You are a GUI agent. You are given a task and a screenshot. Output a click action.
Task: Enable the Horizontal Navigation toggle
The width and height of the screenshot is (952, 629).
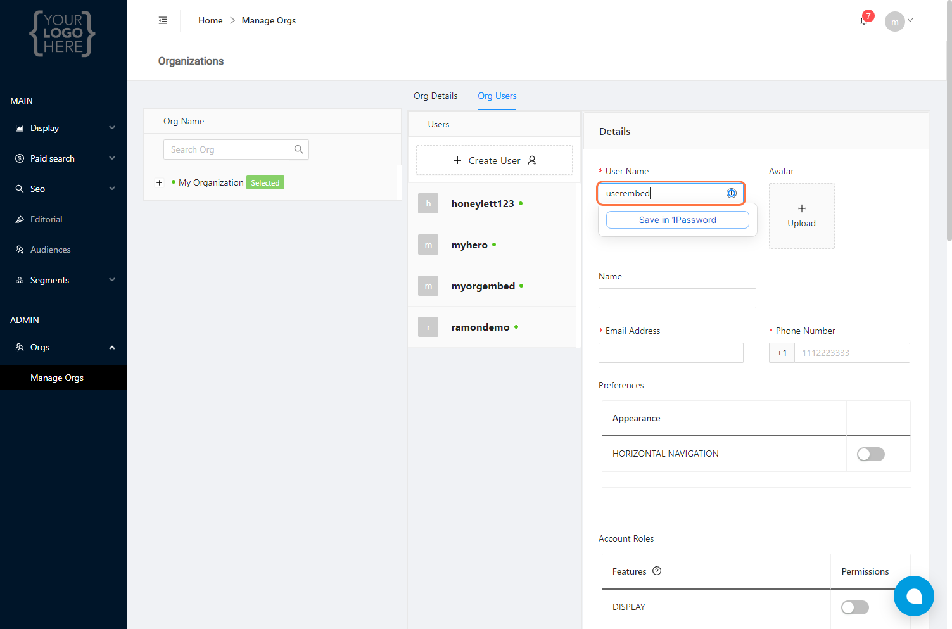[x=870, y=454]
